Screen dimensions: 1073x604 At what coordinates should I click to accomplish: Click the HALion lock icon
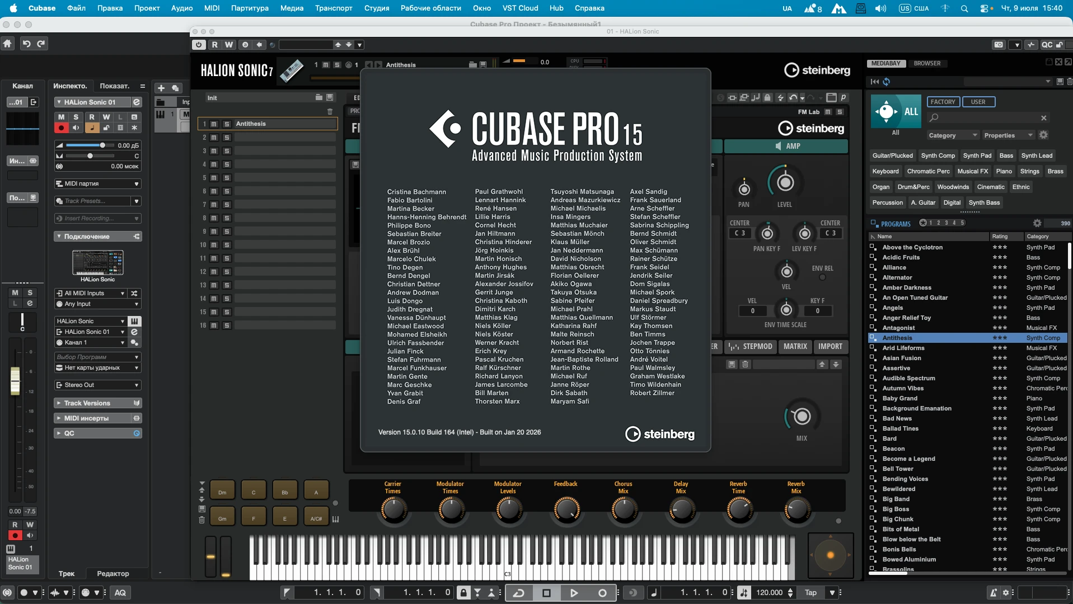click(x=767, y=98)
